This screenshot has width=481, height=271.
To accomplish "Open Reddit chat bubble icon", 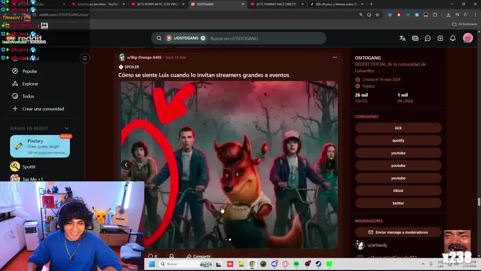I will tap(428, 38).
